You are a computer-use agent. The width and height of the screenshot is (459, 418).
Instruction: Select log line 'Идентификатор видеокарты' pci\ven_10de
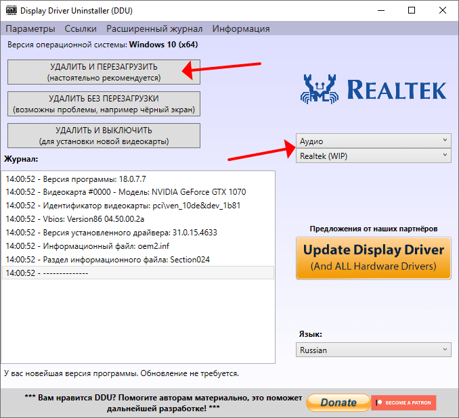pyautogui.click(x=138, y=206)
